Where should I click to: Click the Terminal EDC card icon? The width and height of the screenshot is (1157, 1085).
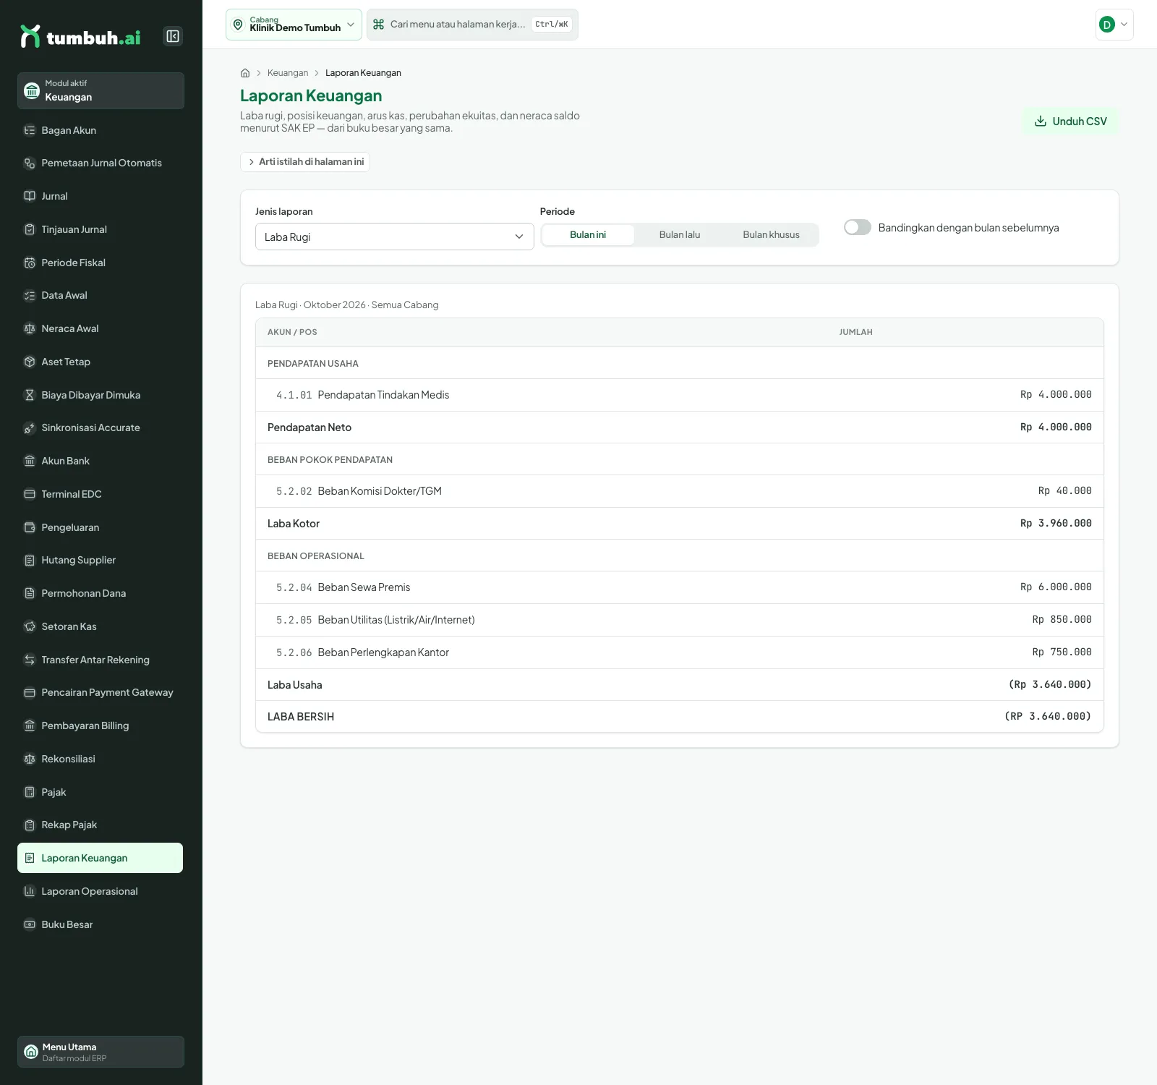coord(30,494)
